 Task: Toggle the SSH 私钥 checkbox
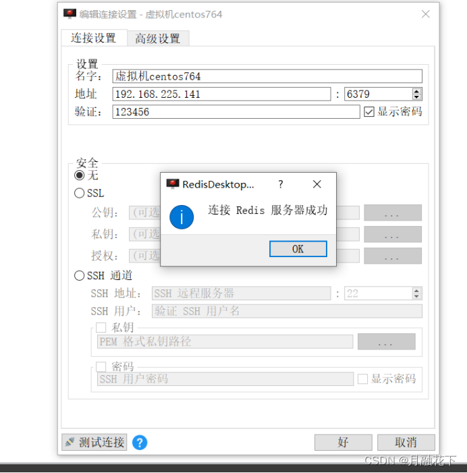(x=101, y=328)
